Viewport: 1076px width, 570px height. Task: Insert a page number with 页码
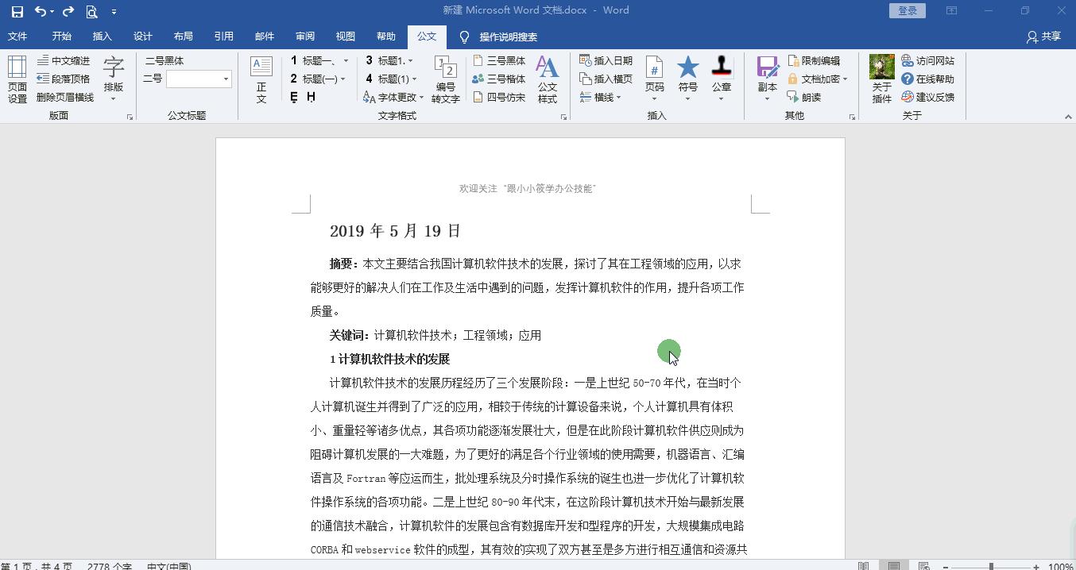click(654, 78)
